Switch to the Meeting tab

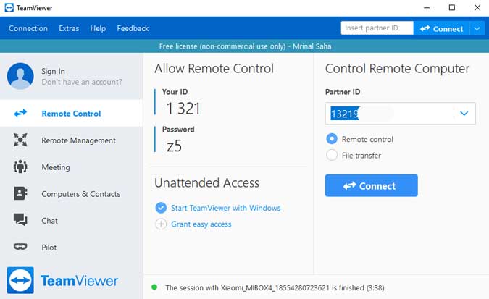pyautogui.click(x=72, y=167)
